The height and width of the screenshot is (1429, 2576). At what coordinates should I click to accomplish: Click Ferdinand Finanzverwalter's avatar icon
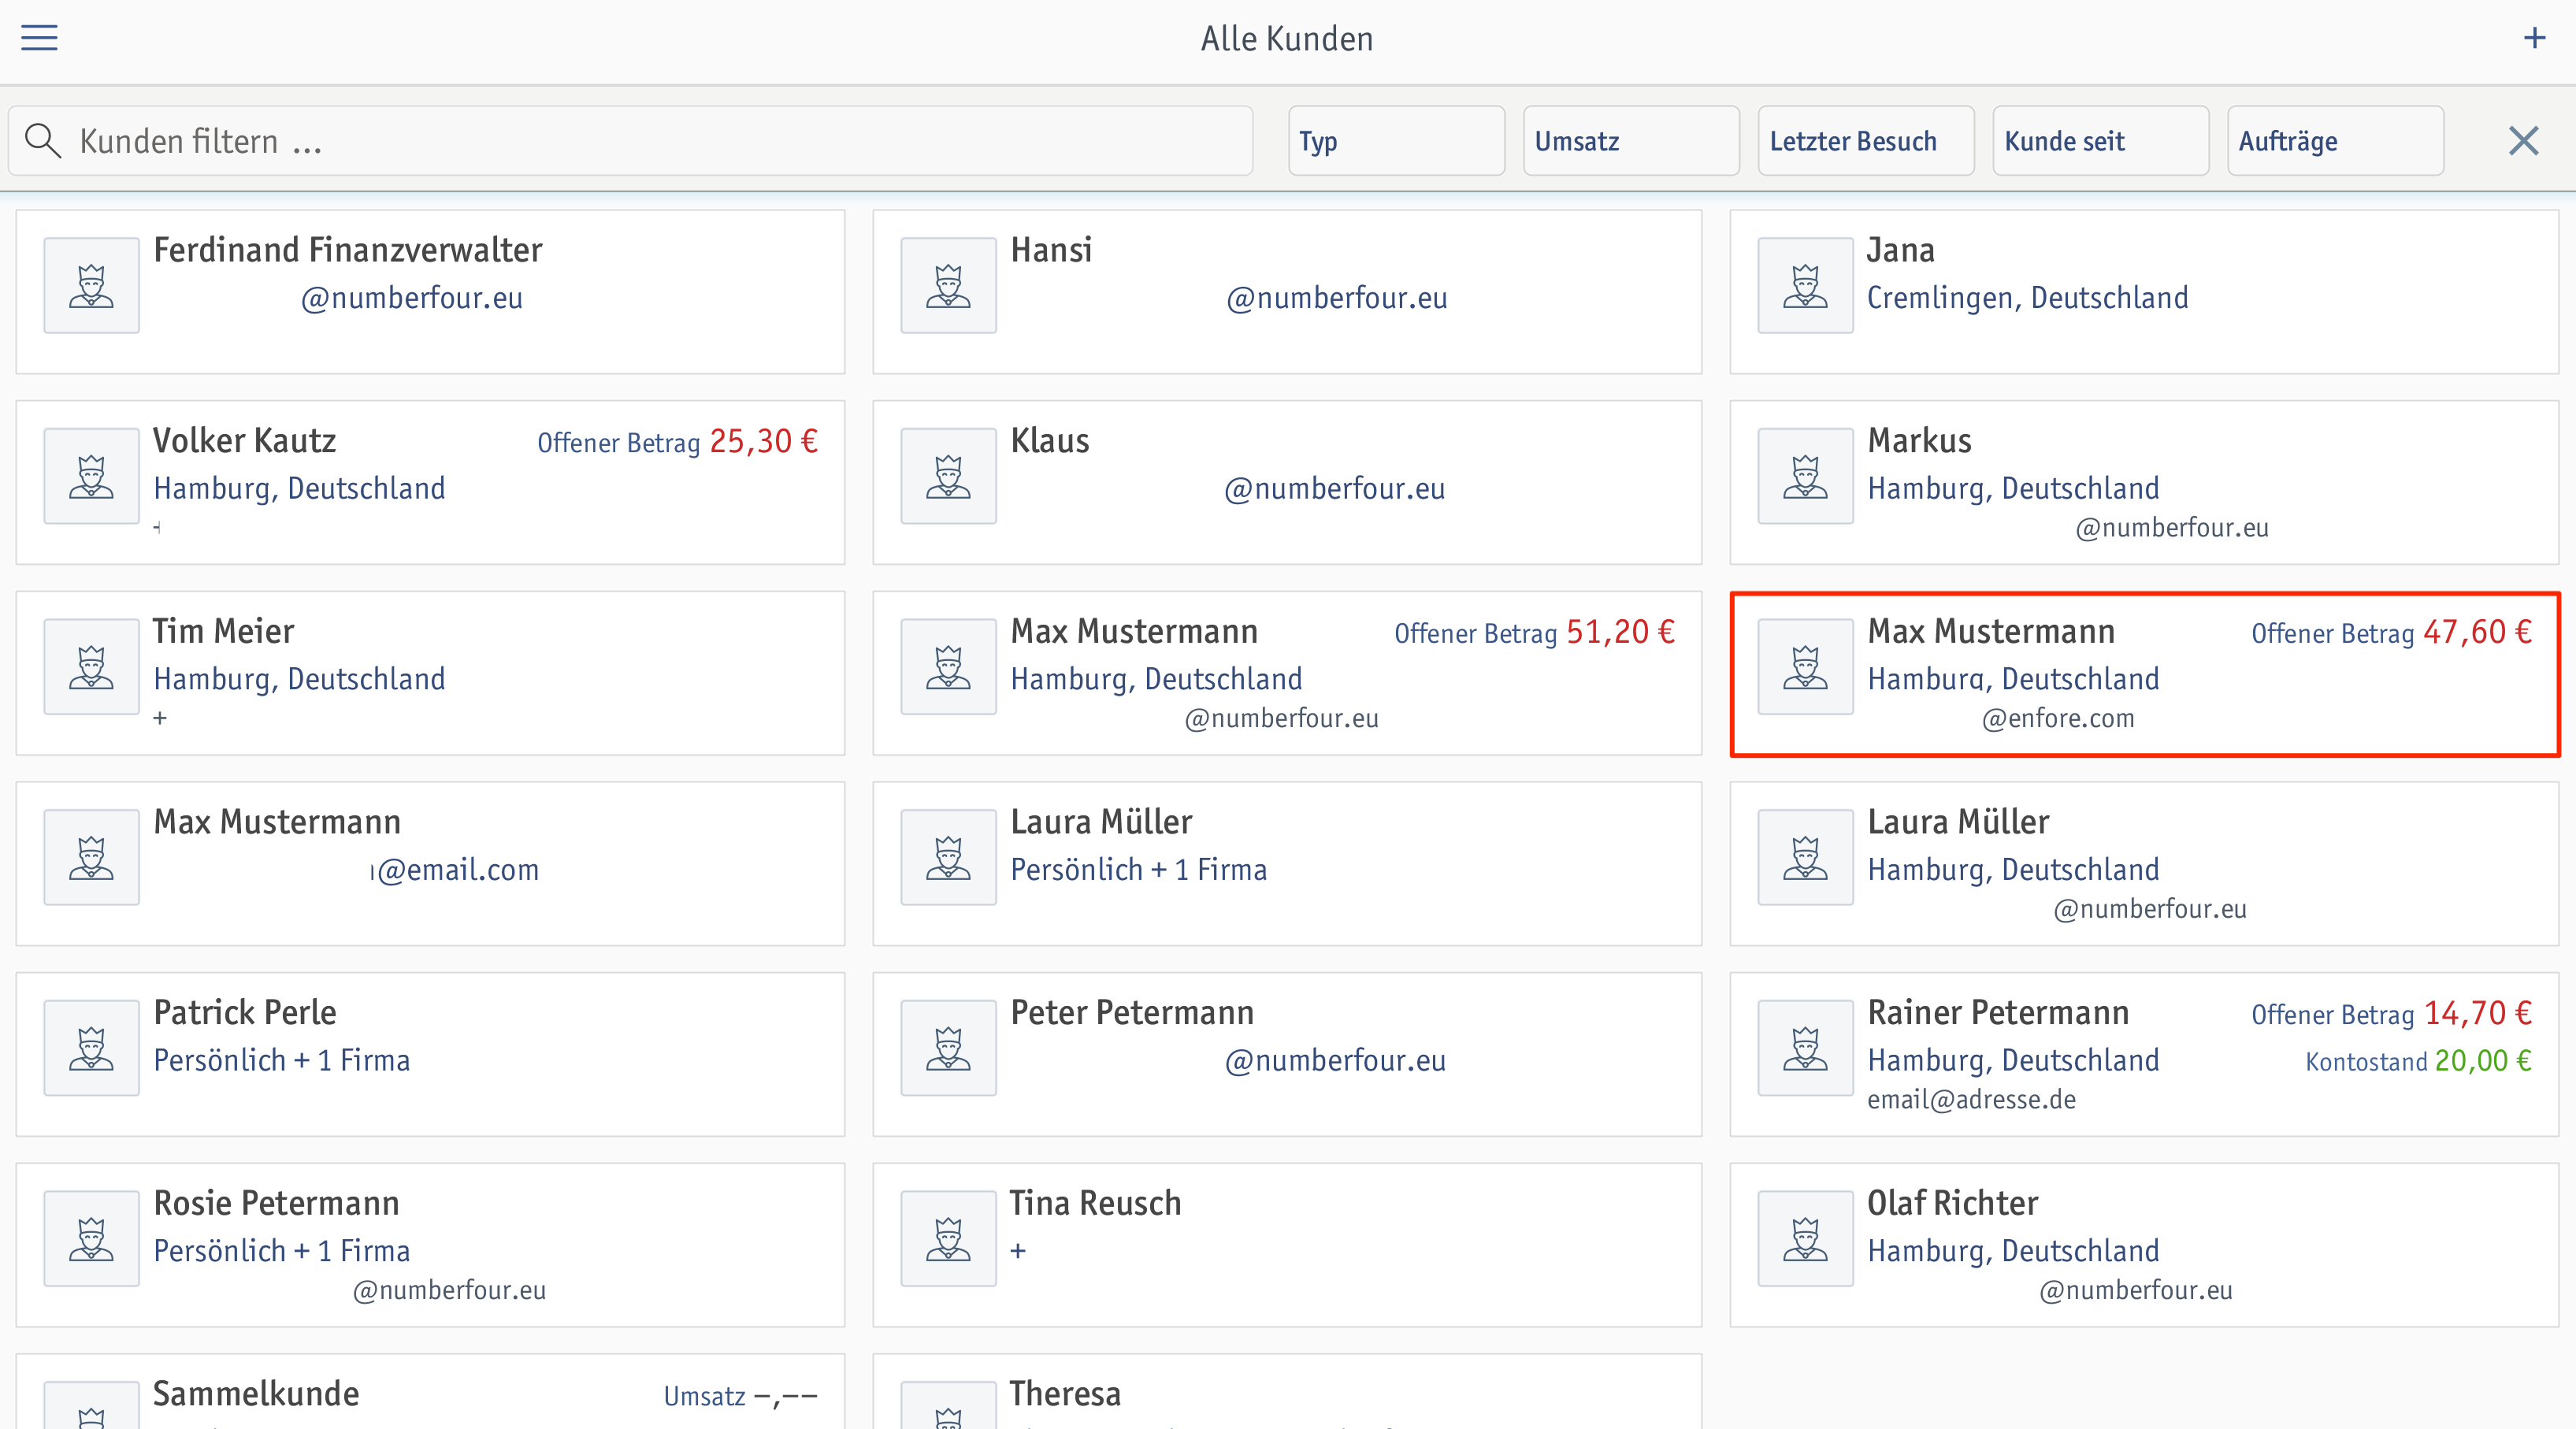click(91, 285)
